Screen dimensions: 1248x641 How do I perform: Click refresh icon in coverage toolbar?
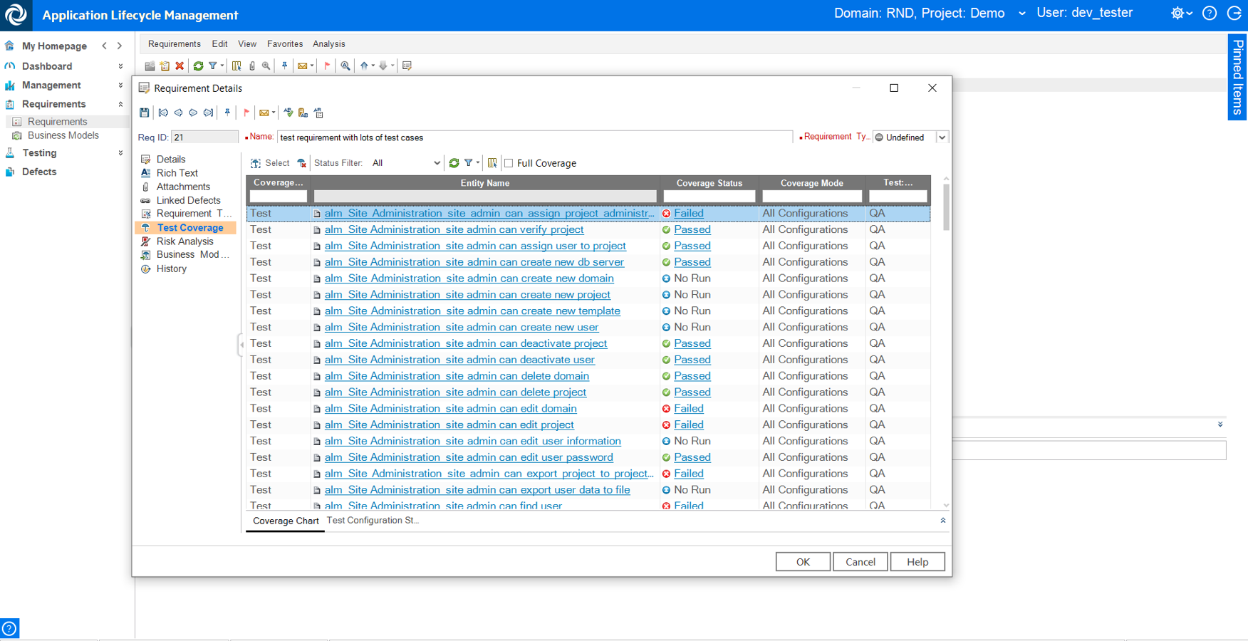point(454,163)
